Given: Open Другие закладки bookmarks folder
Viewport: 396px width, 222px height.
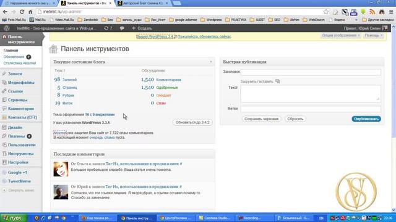Looking at the screenshot, I should [378, 20].
